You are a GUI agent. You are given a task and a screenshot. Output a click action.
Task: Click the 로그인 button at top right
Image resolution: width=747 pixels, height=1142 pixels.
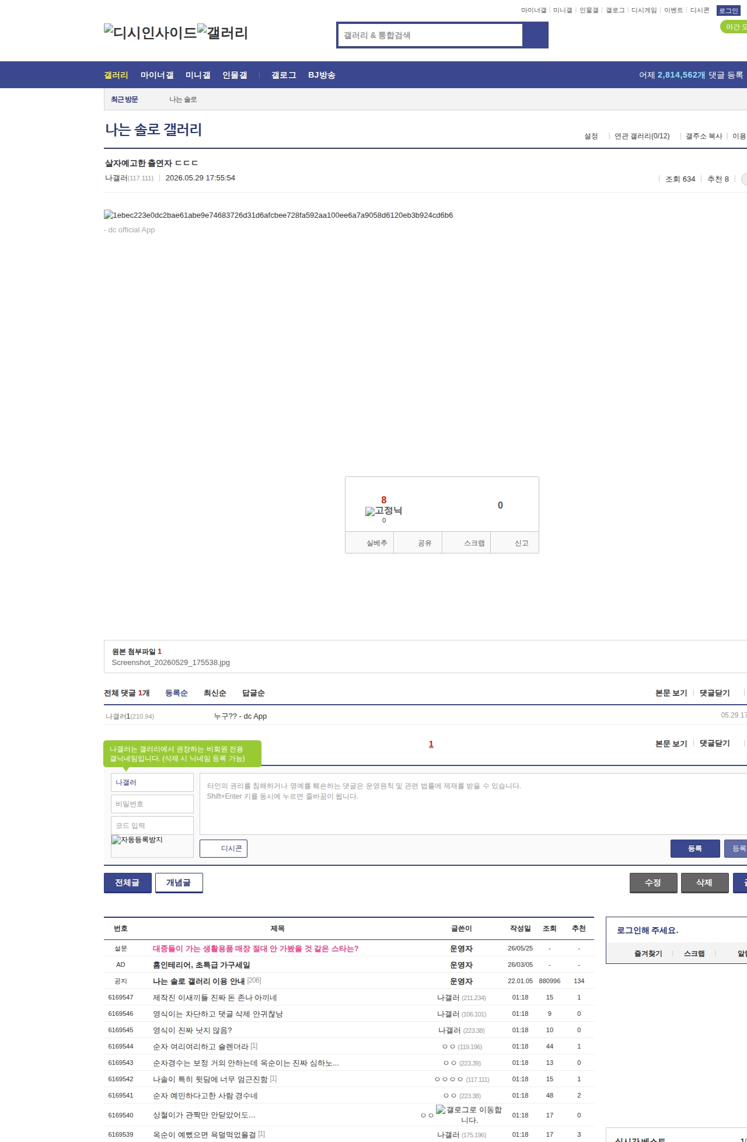click(x=728, y=11)
